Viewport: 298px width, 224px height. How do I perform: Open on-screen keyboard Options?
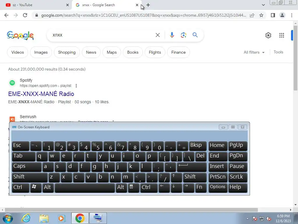pos(218,188)
